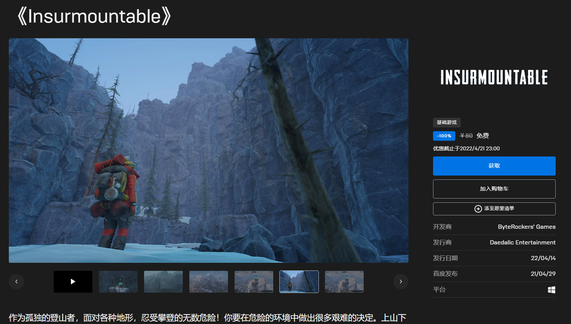This screenshot has width=571, height=324.
Task: Select the highlighted climber thumbnail
Action: 299,282
